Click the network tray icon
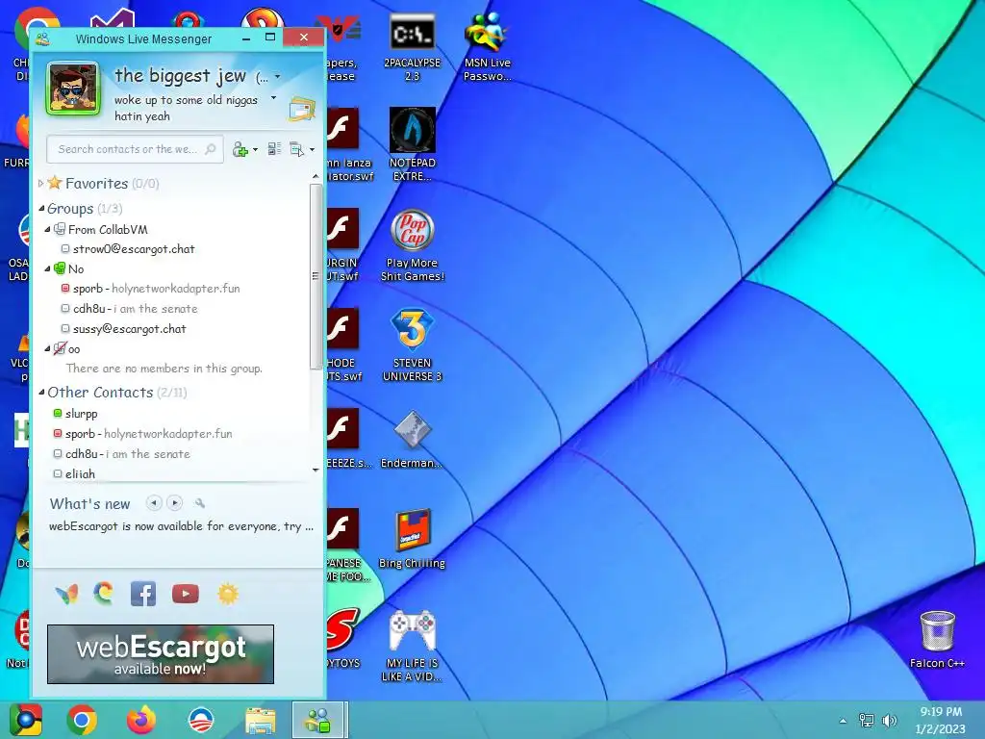The image size is (985, 739). pos(867,721)
